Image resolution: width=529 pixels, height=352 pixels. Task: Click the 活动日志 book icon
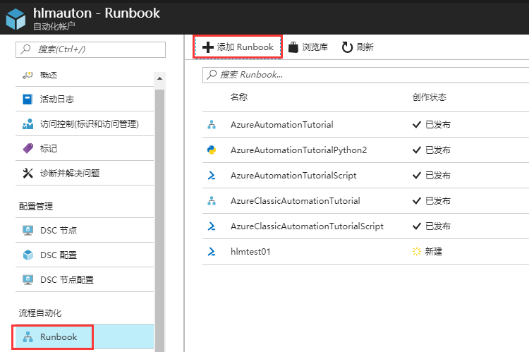tap(28, 99)
